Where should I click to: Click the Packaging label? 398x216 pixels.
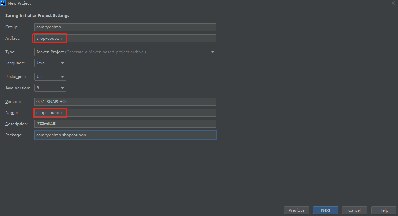click(x=15, y=77)
